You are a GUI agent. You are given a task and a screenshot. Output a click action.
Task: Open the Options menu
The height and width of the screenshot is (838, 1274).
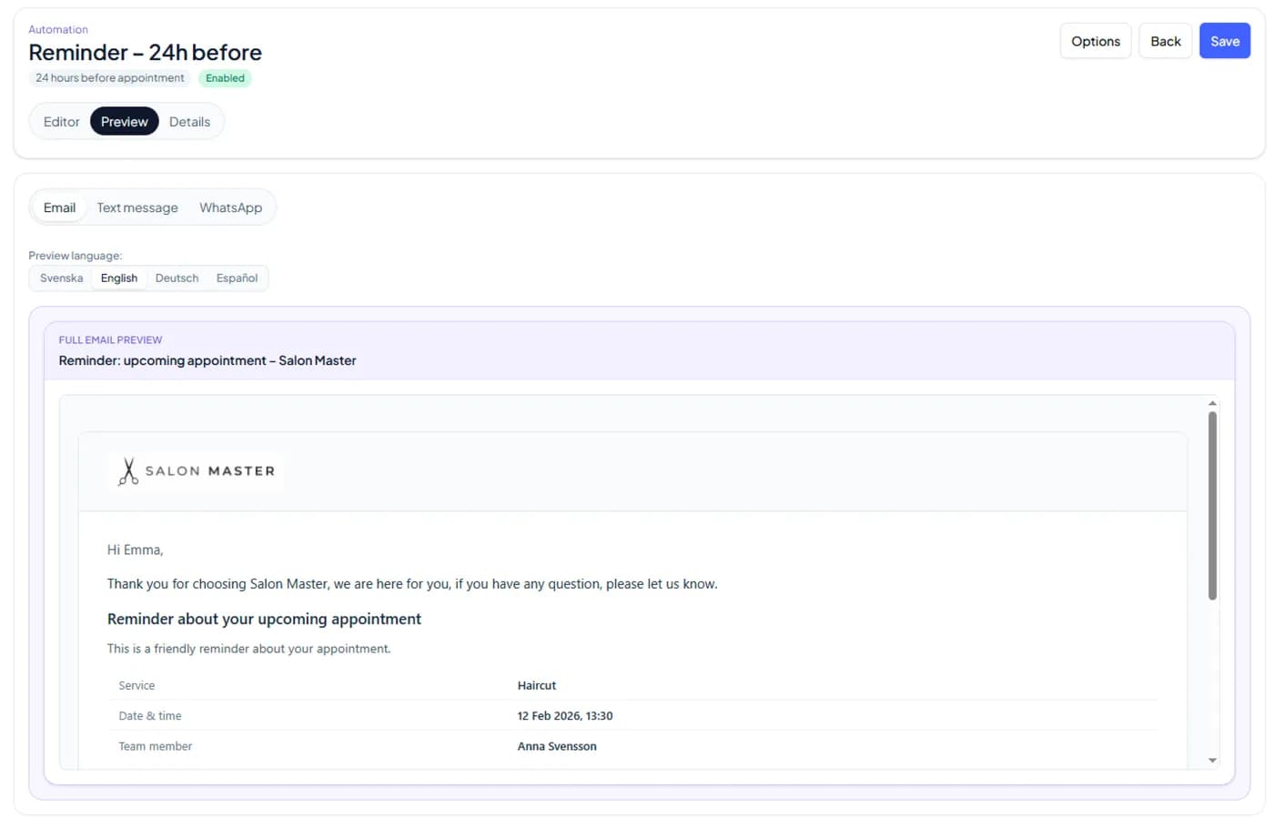[x=1095, y=41]
